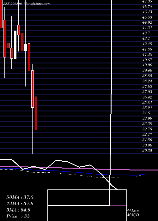158x221 pixels.
Task: Click price axis label 45.53
Action: click(x=147, y=17)
